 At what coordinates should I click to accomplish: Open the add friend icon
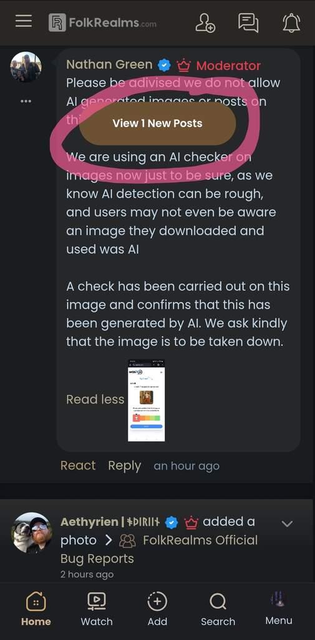[x=205, y=22]
